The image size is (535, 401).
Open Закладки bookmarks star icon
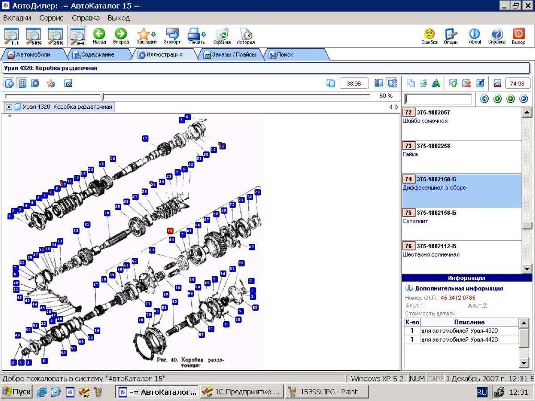143,34
